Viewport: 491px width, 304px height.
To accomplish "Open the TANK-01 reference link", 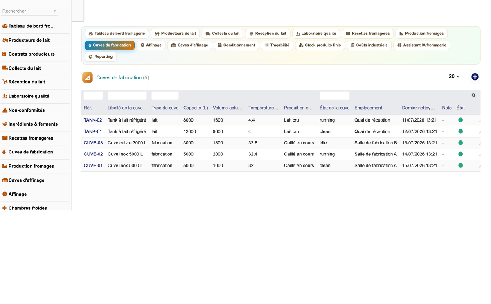I will [93, 131].
